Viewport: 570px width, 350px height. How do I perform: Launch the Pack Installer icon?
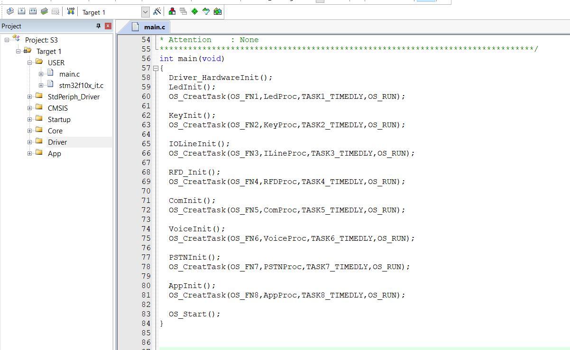coord(218,11)
